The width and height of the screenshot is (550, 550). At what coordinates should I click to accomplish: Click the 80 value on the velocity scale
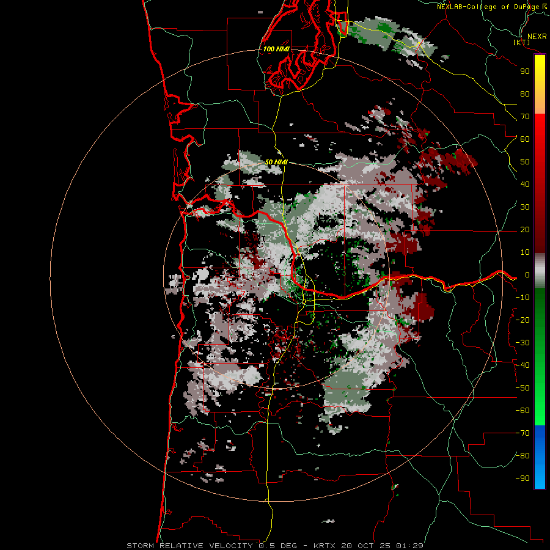(x=525, y=94)
